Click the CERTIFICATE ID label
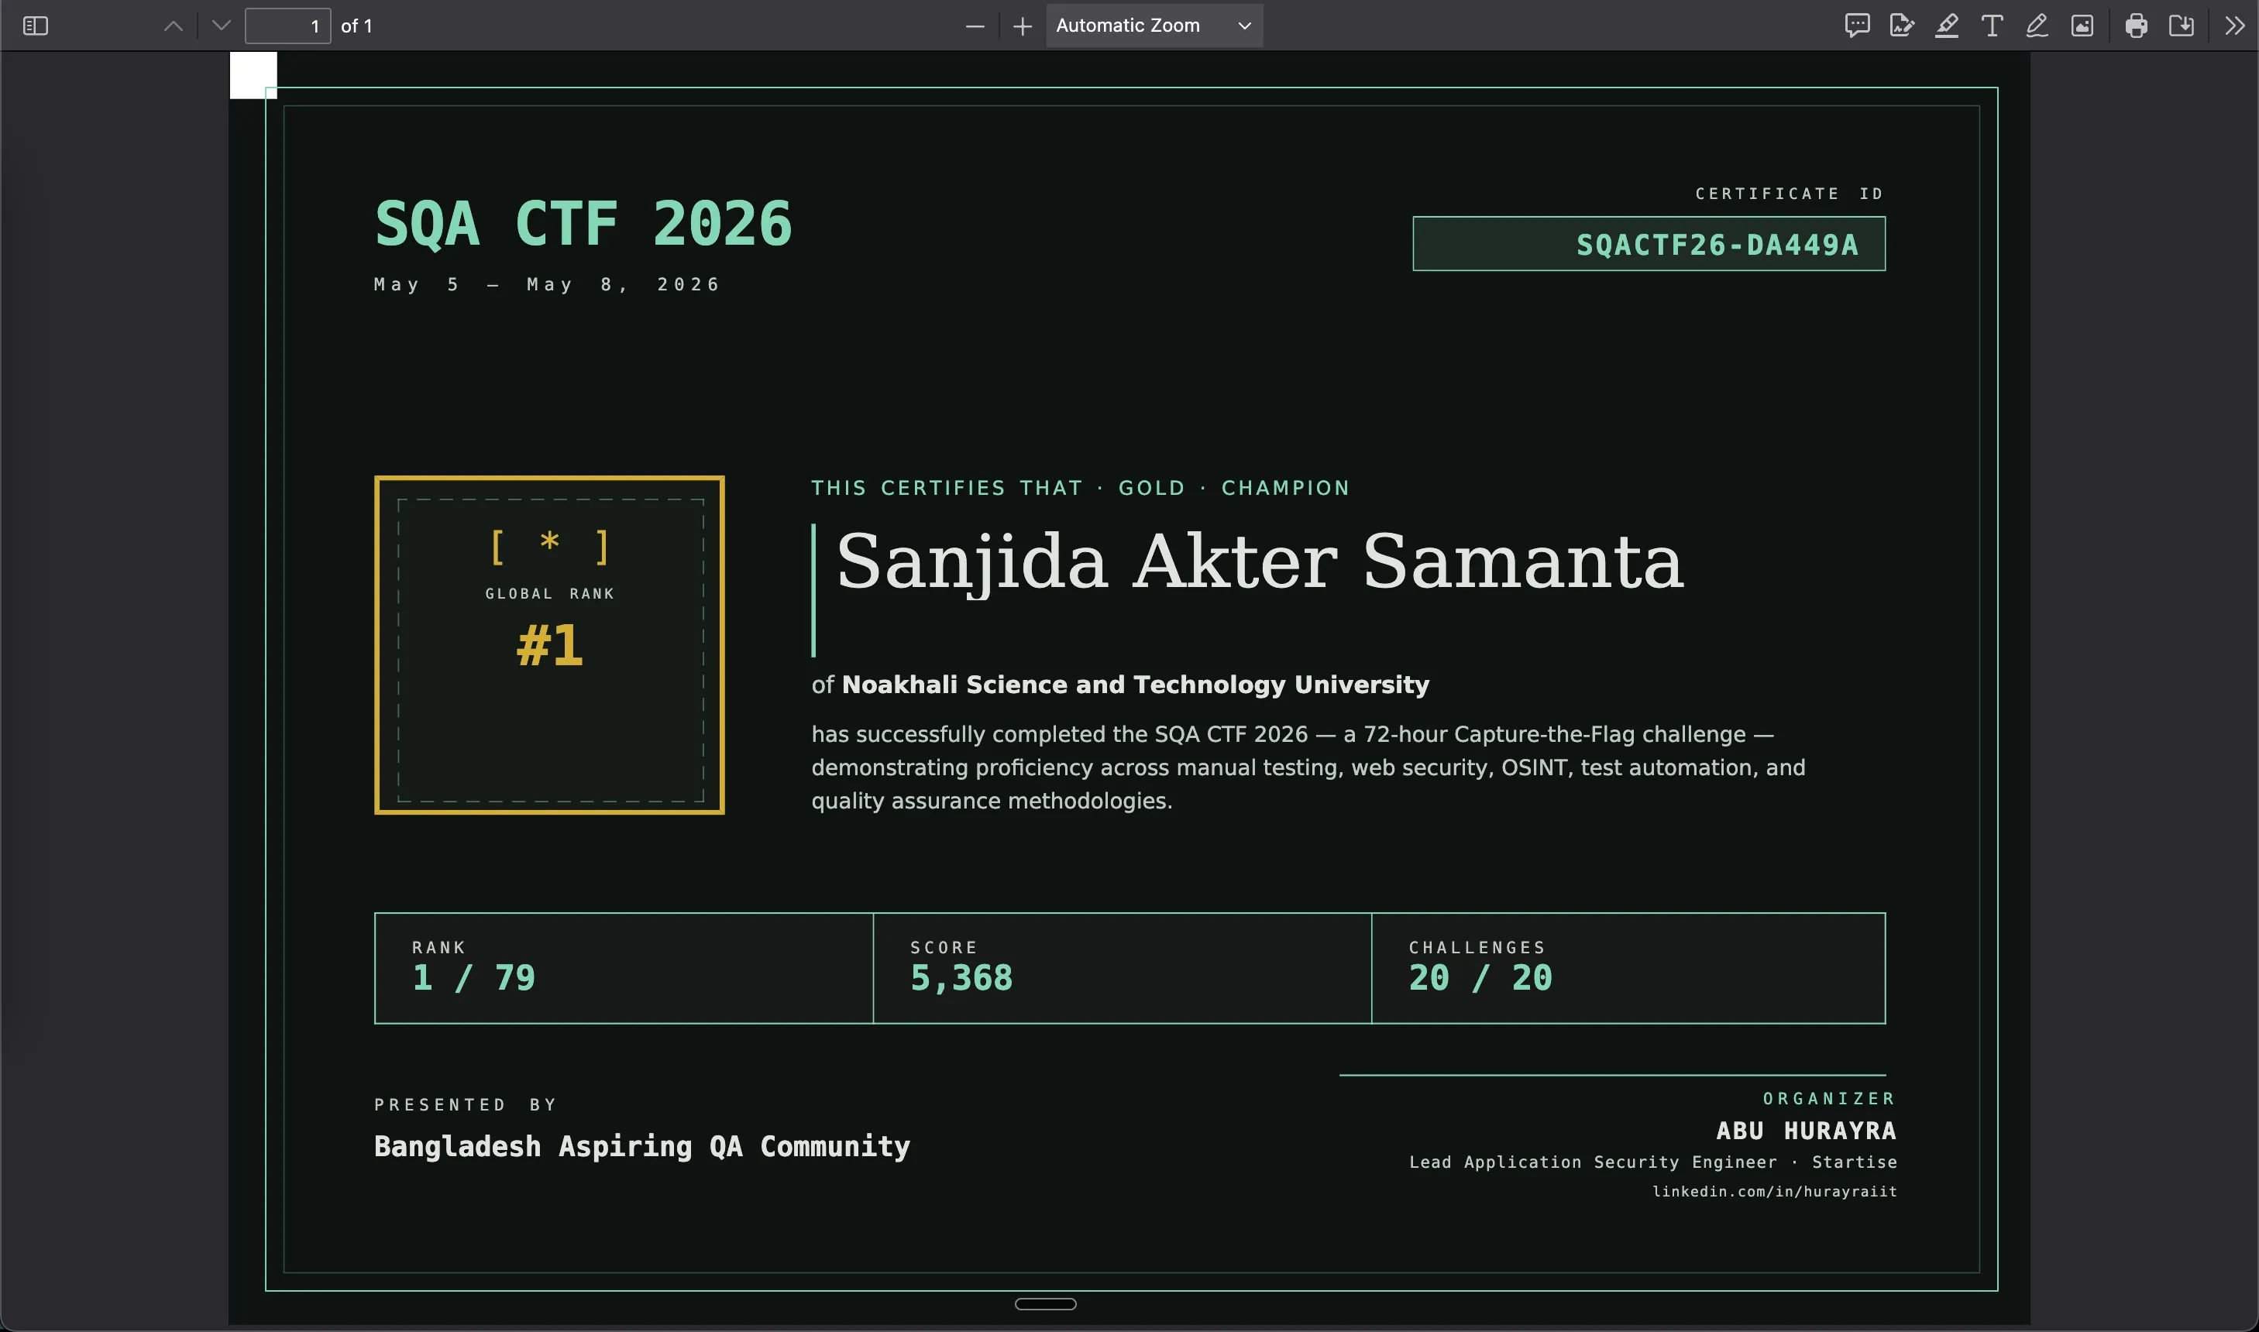 pos(1789,194)
